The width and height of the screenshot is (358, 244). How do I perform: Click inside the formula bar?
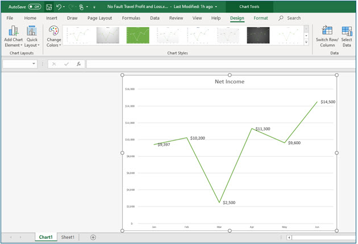221,64
